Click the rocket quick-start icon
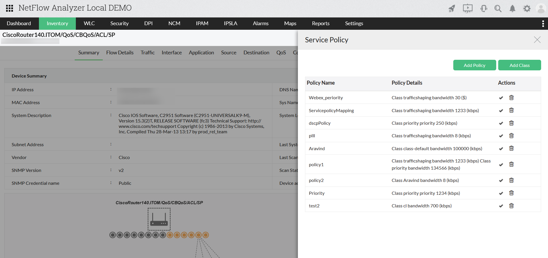 coord(452,9)
